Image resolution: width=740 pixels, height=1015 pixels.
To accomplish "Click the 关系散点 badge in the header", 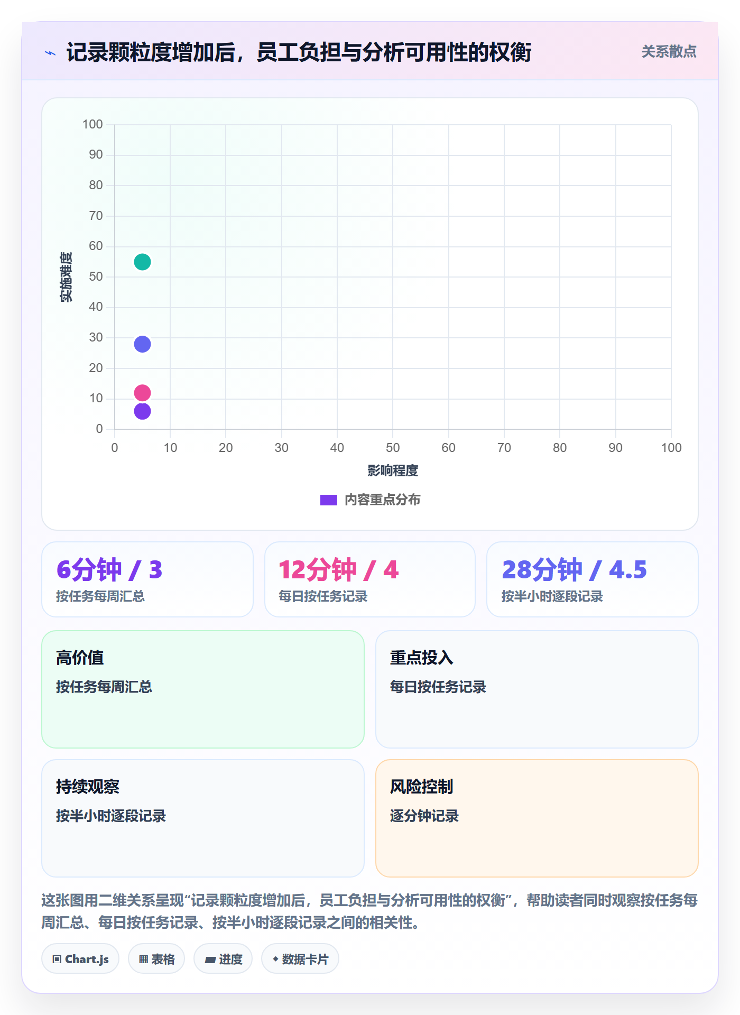I will click(x=669, y=52).
